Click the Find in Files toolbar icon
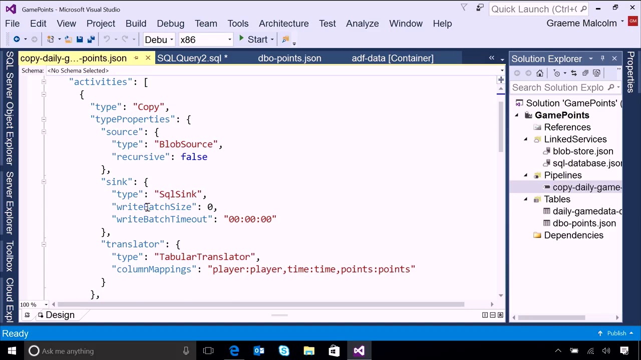 click(x=285, y=39)
